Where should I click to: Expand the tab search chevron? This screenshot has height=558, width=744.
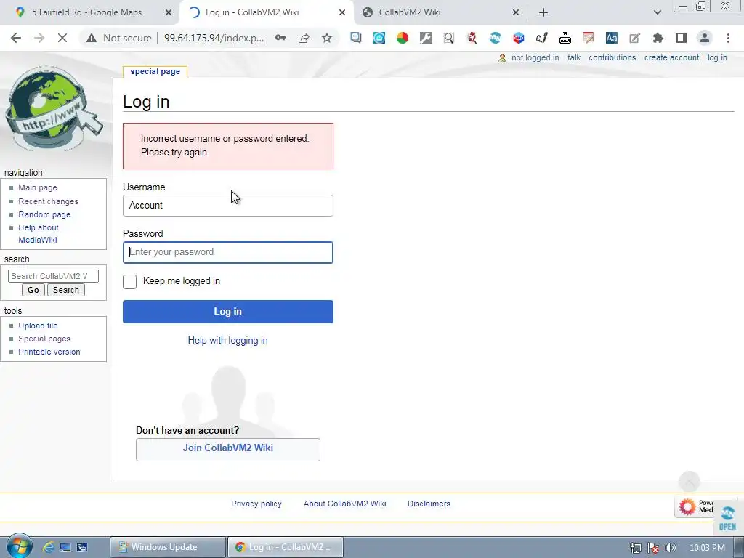pos(657,12)
